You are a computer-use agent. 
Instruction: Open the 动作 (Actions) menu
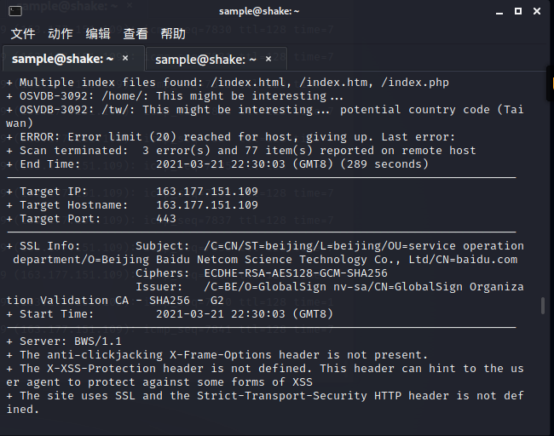click(x=61, y=34)
